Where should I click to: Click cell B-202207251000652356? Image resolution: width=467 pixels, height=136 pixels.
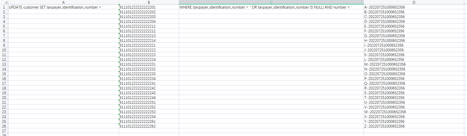click(414, 12)
